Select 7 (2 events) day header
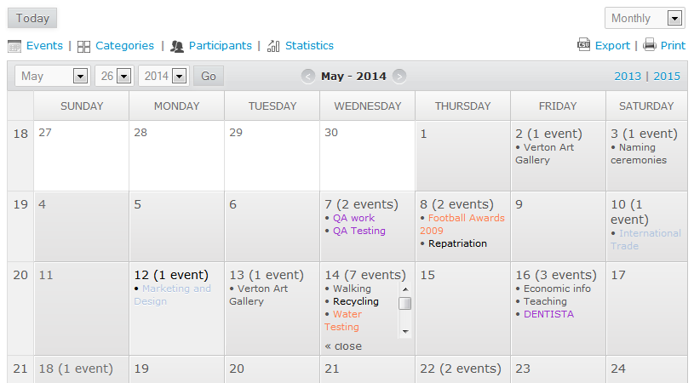The width and height of the screenshot is (694, 383). pyautogui.click(x=362, y=204)
